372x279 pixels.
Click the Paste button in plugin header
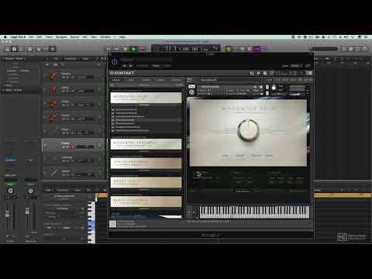167,66
